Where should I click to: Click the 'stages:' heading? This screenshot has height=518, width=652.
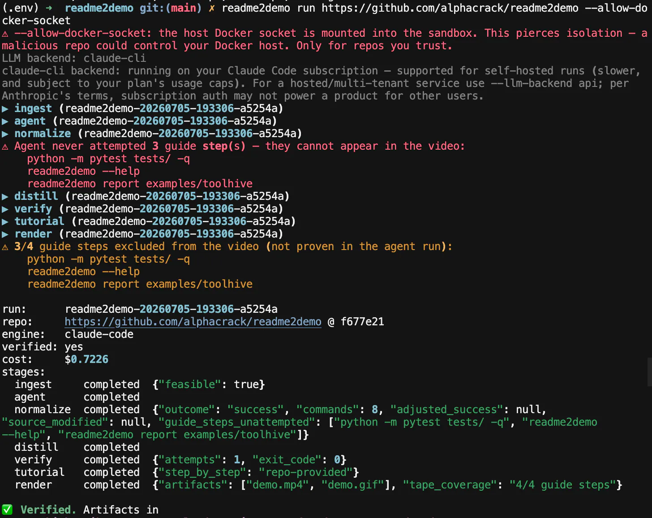(24, 372)
